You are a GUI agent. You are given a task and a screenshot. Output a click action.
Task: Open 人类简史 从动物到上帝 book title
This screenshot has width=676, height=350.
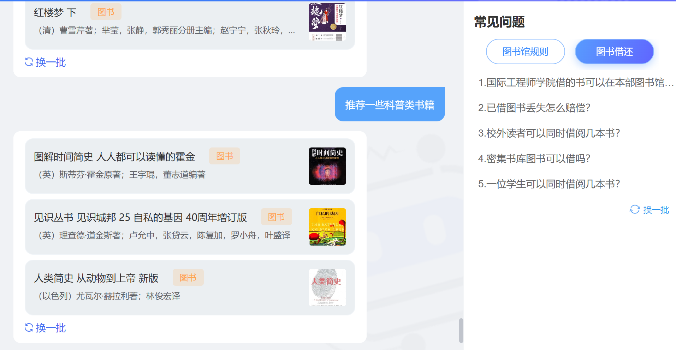(x=96, y=278)
